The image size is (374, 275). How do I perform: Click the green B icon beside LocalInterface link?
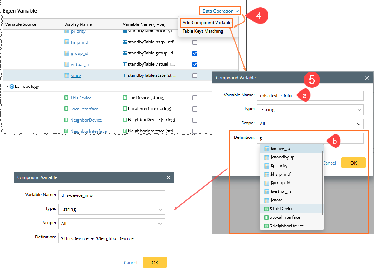tap(66, 109)
